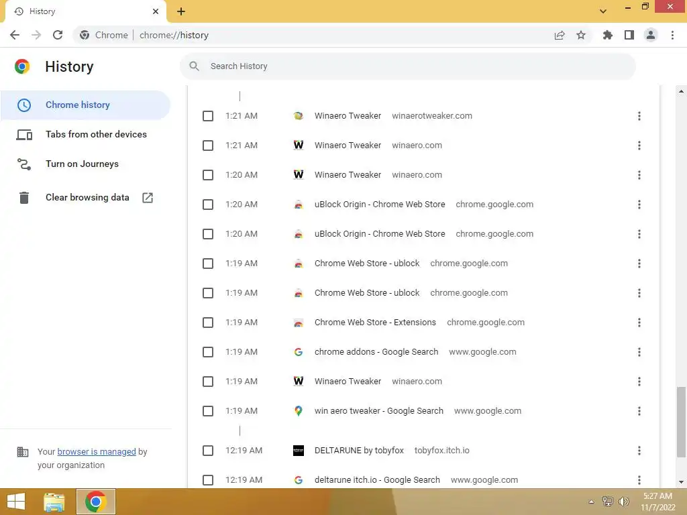Screen dimensions: 687x515
Task: Check the box for Chrome Web Store - Extensions
Action: point(208,323)
